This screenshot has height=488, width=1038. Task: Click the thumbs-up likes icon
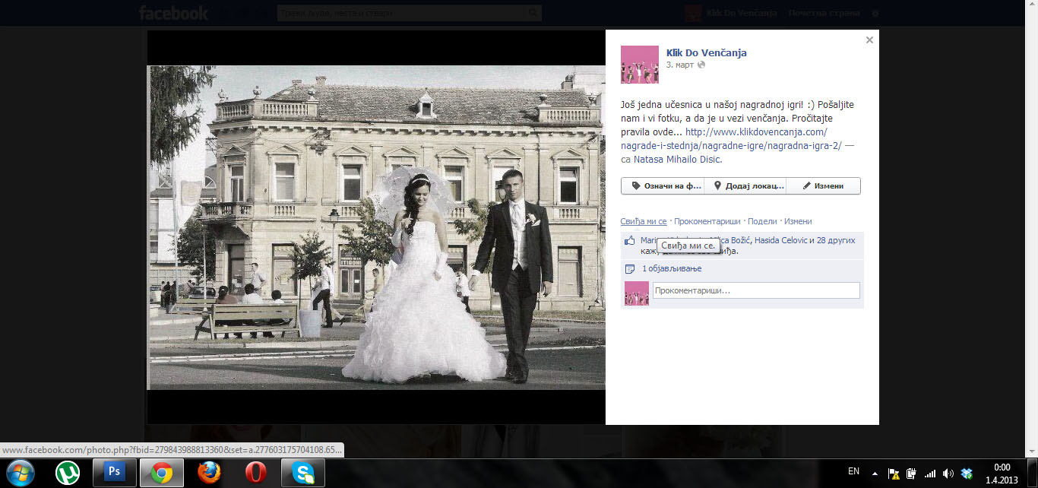pyautogui.click(x=629, y=241)
